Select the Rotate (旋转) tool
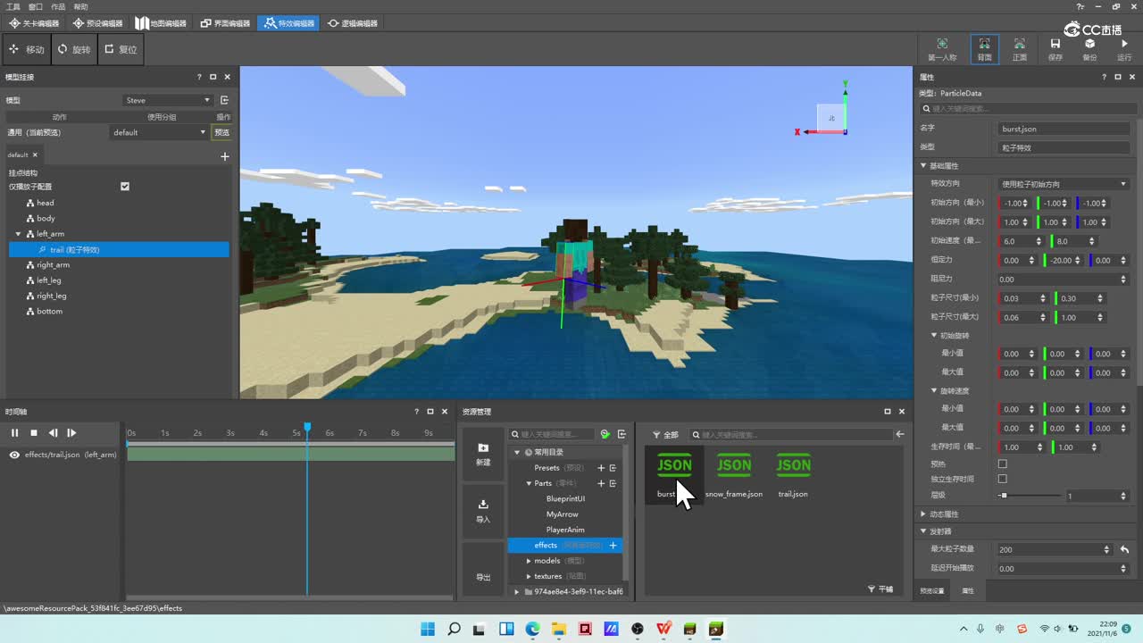Viewport: 1143px width, 643px height. point(74,50)
